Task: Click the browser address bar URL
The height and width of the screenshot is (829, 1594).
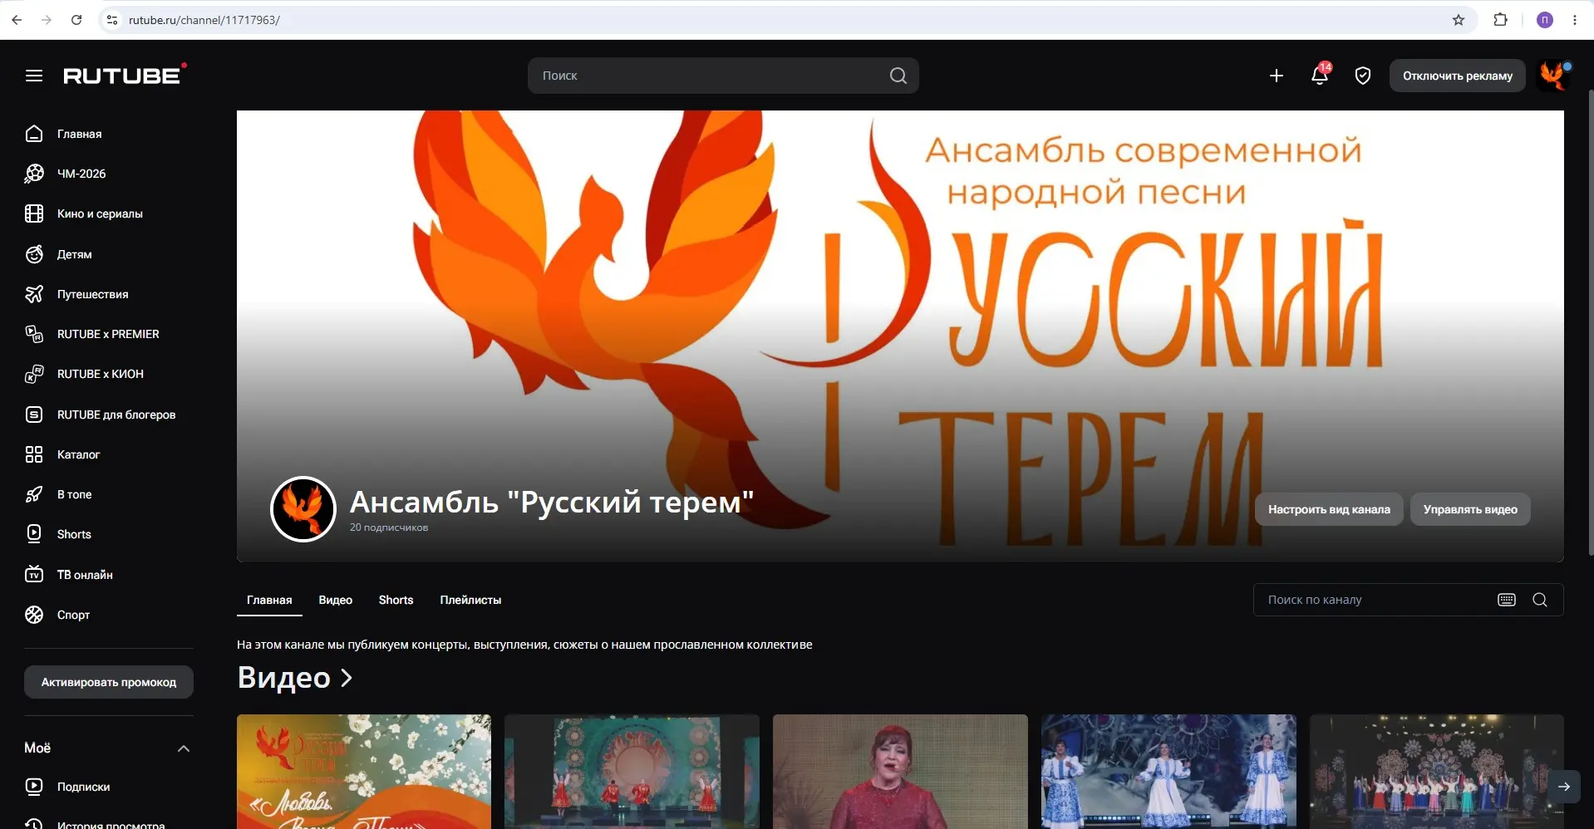Action: tap(204, 20)
